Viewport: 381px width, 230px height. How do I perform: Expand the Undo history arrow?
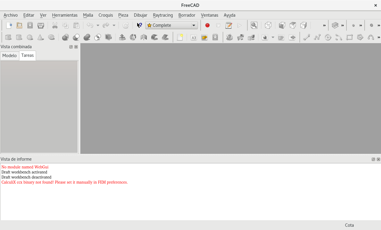point(98,25)
